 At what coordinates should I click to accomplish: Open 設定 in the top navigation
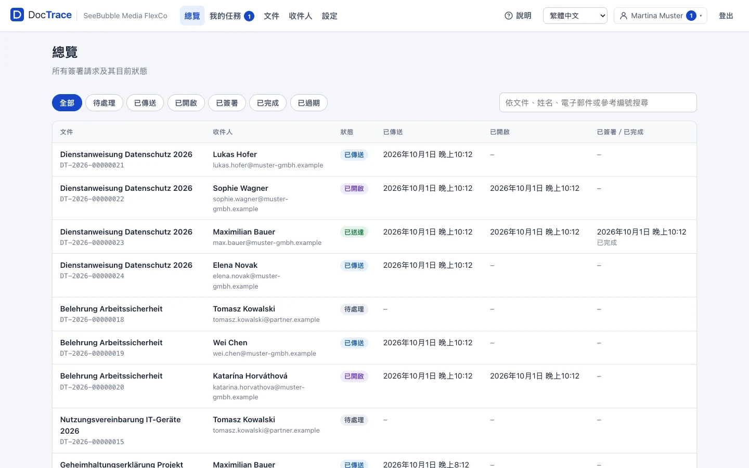[330, 16]
